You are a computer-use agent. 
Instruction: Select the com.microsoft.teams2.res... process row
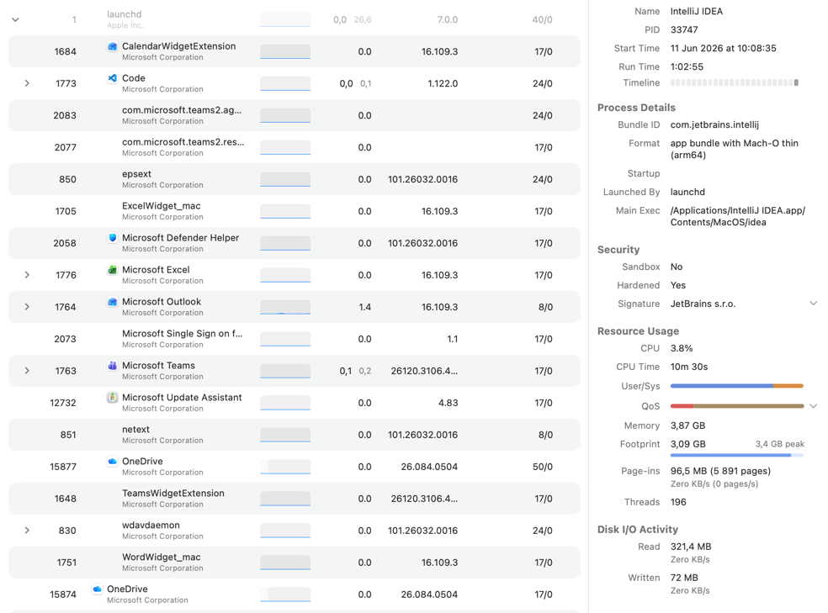pyautogui.click(x=295, y=147)
